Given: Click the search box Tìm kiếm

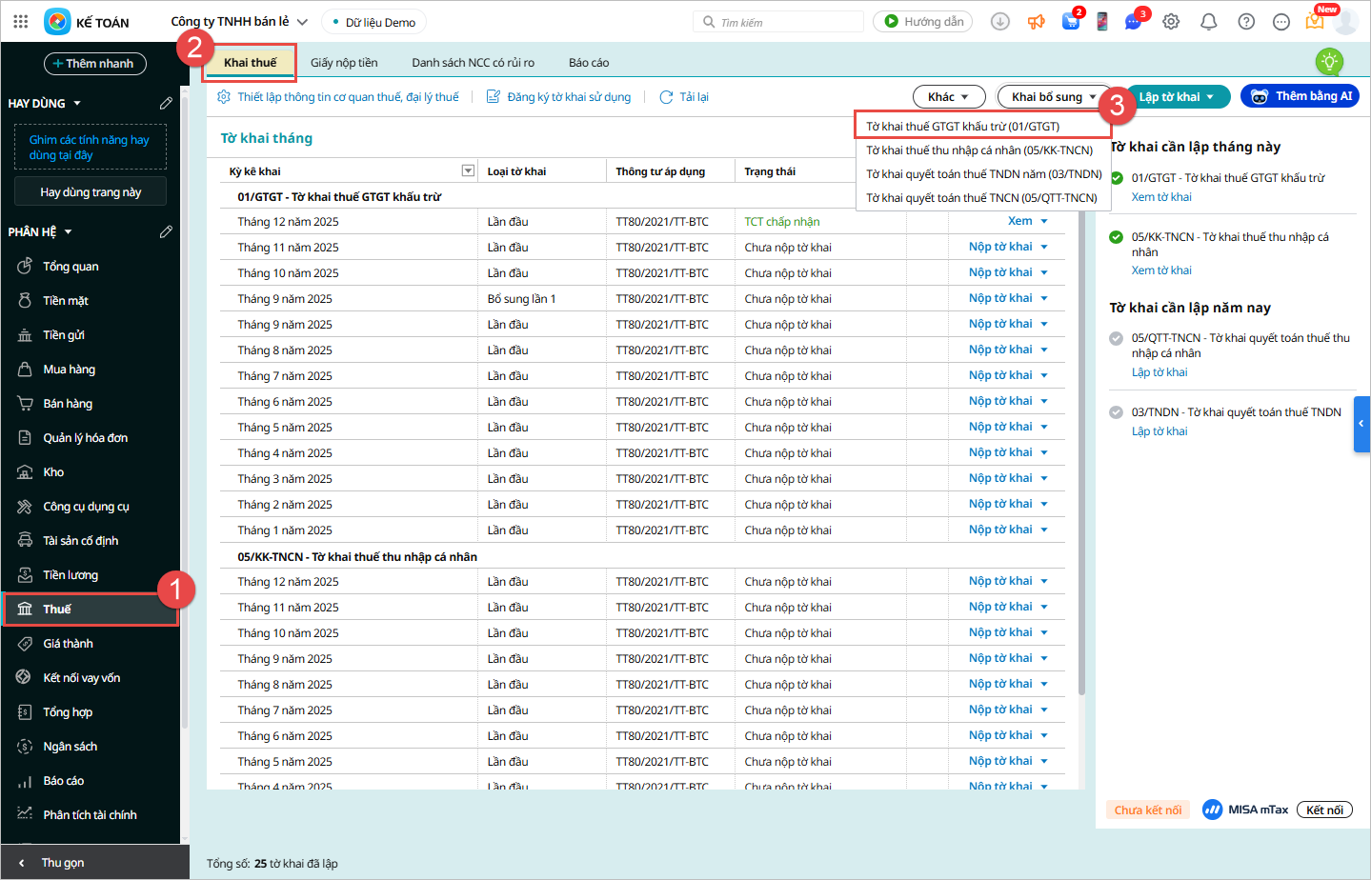Looking at the screenshot, I should click(778, 22).
